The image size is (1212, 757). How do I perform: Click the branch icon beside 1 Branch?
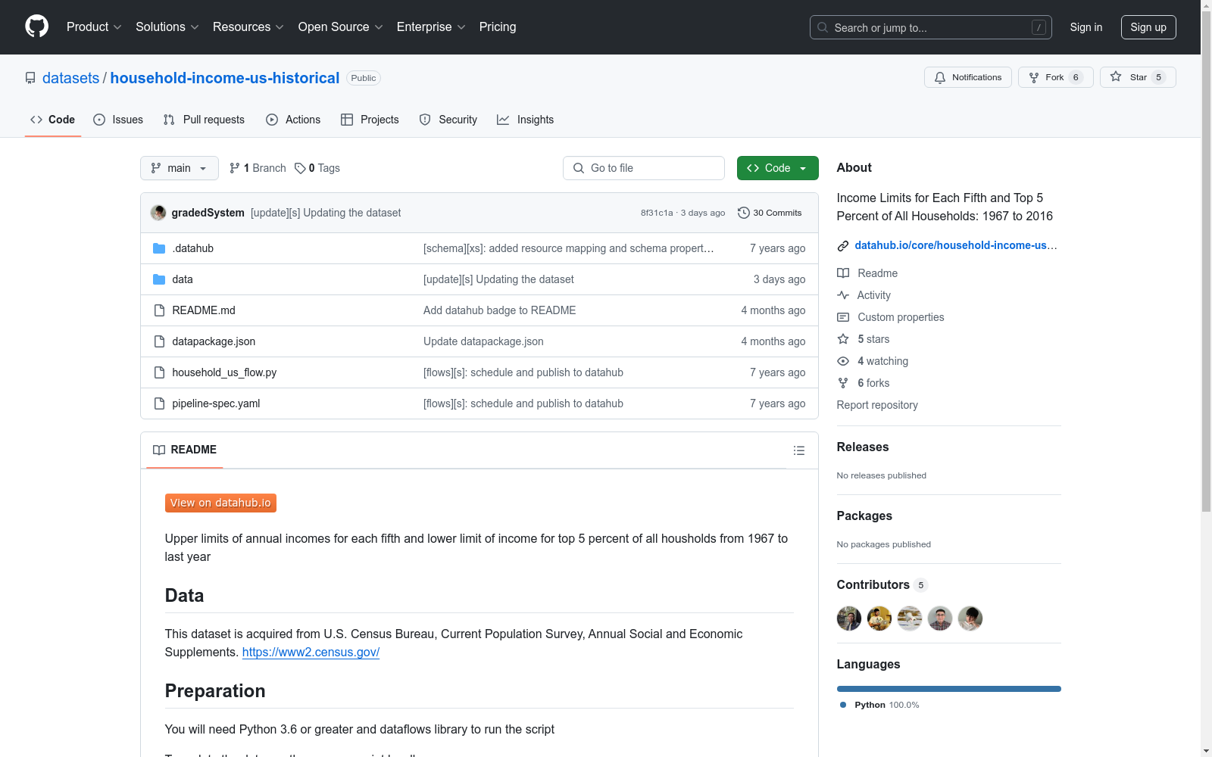235,168
